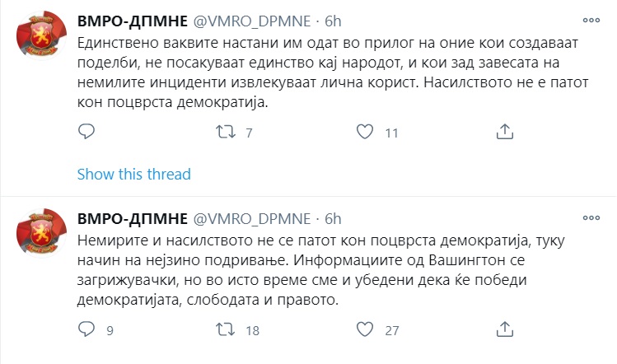Image resolution: width=617 pixels, height=364 pixels.
Task: Open the 6h timestamp on first tweet
Action: pos(333,21)
